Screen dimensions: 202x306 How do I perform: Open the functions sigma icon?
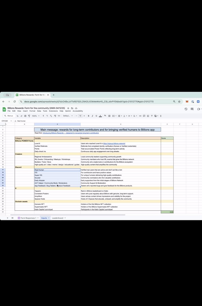[x=161, y=116]
